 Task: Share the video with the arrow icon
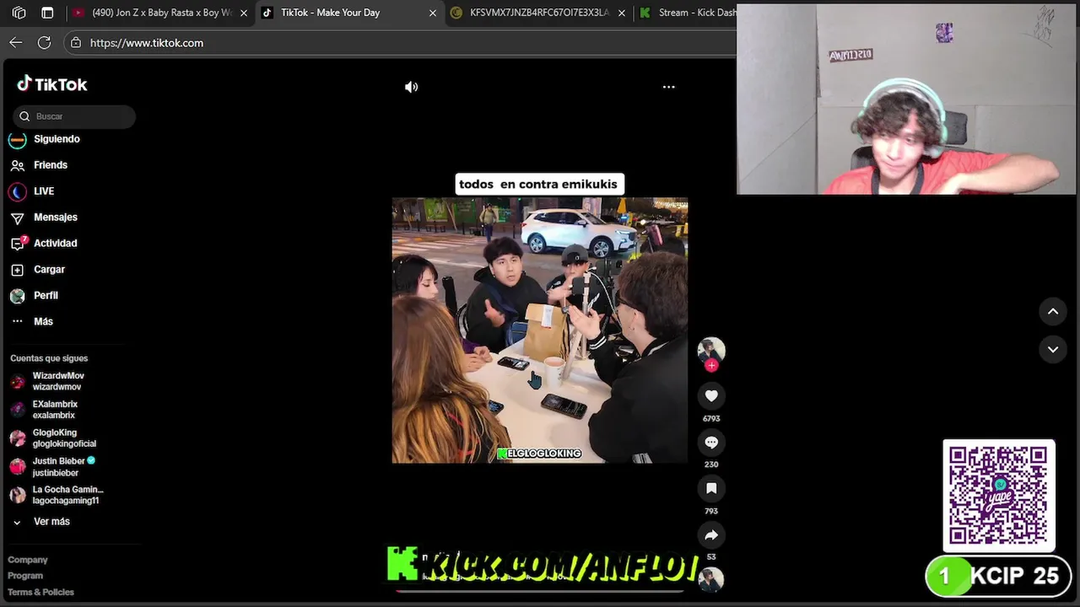click(x=711, y=534)
